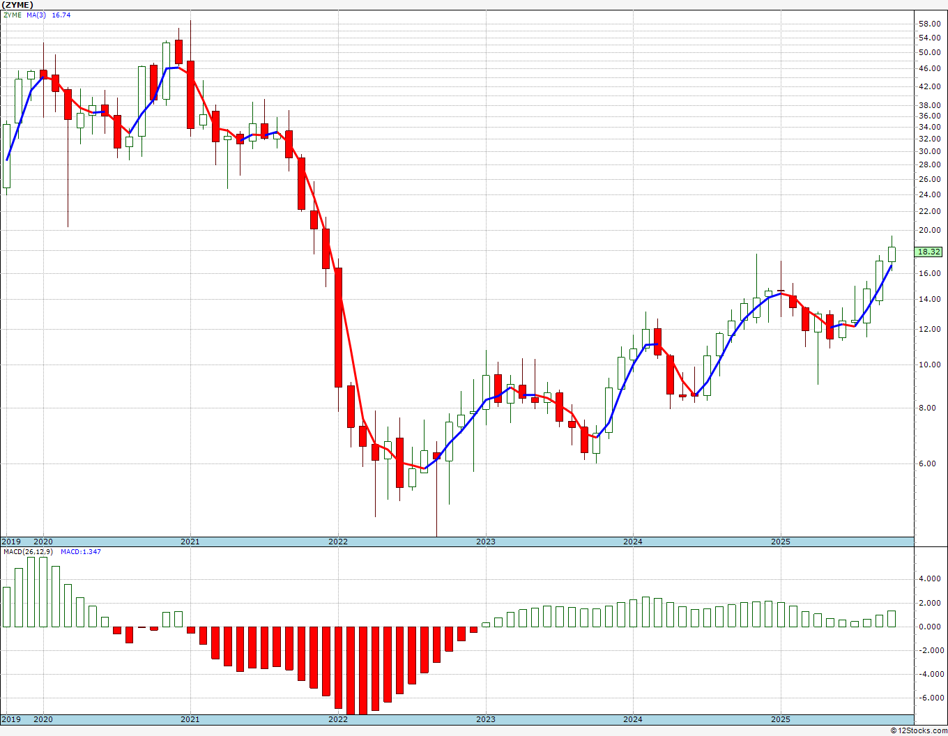Image resolution: width=948 pixels, height=736 pixels.
Task: Click the 10.00 price axis label
Action: pyautogui.click(x=928, y=365)
